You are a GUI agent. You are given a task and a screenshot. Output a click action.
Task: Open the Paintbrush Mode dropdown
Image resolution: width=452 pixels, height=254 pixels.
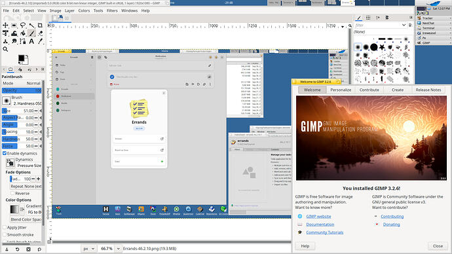point(22,83)
